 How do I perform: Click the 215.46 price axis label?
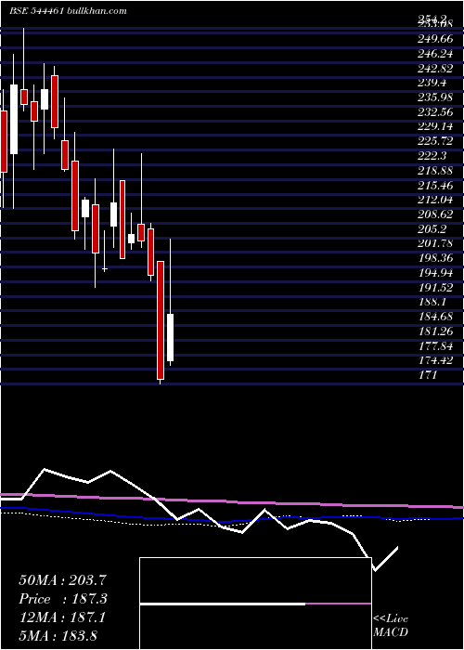435,186
